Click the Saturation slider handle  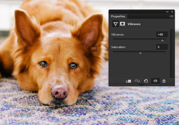pos(140,53)
